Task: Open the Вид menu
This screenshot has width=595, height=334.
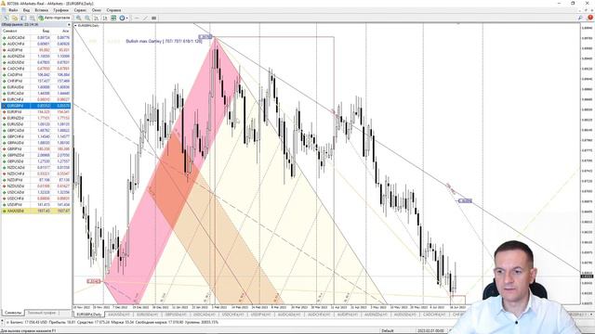Action: pos(27,10)
